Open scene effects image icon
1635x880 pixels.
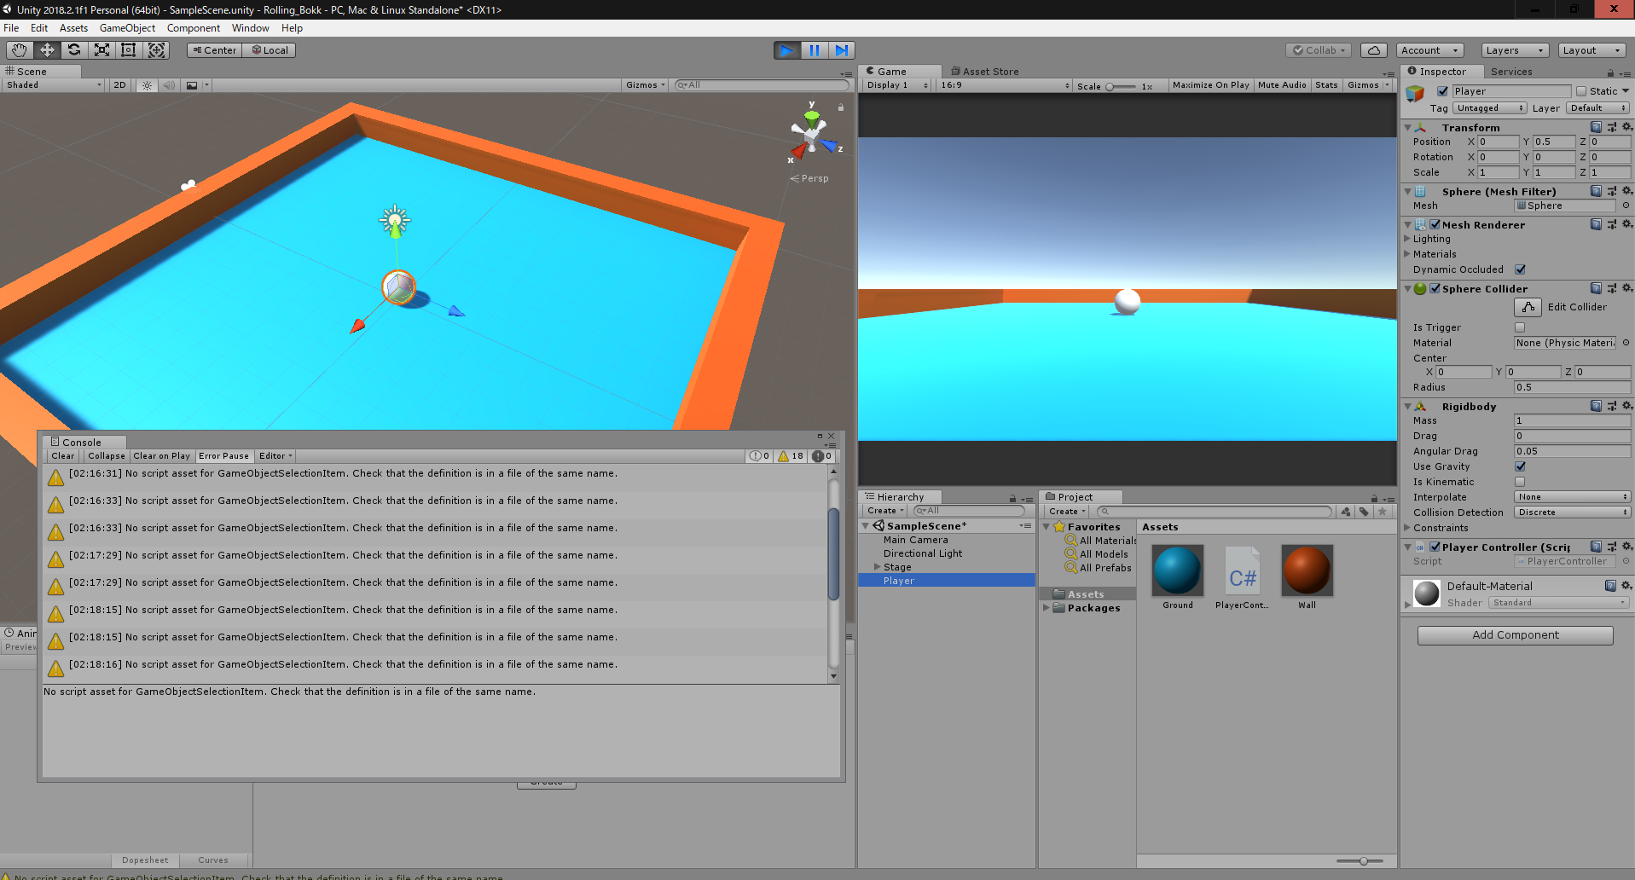click(x=192, y=85)
